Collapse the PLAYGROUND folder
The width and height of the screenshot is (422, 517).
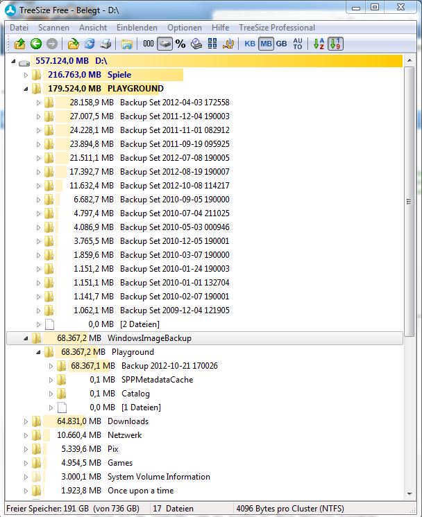pos(26,89)
